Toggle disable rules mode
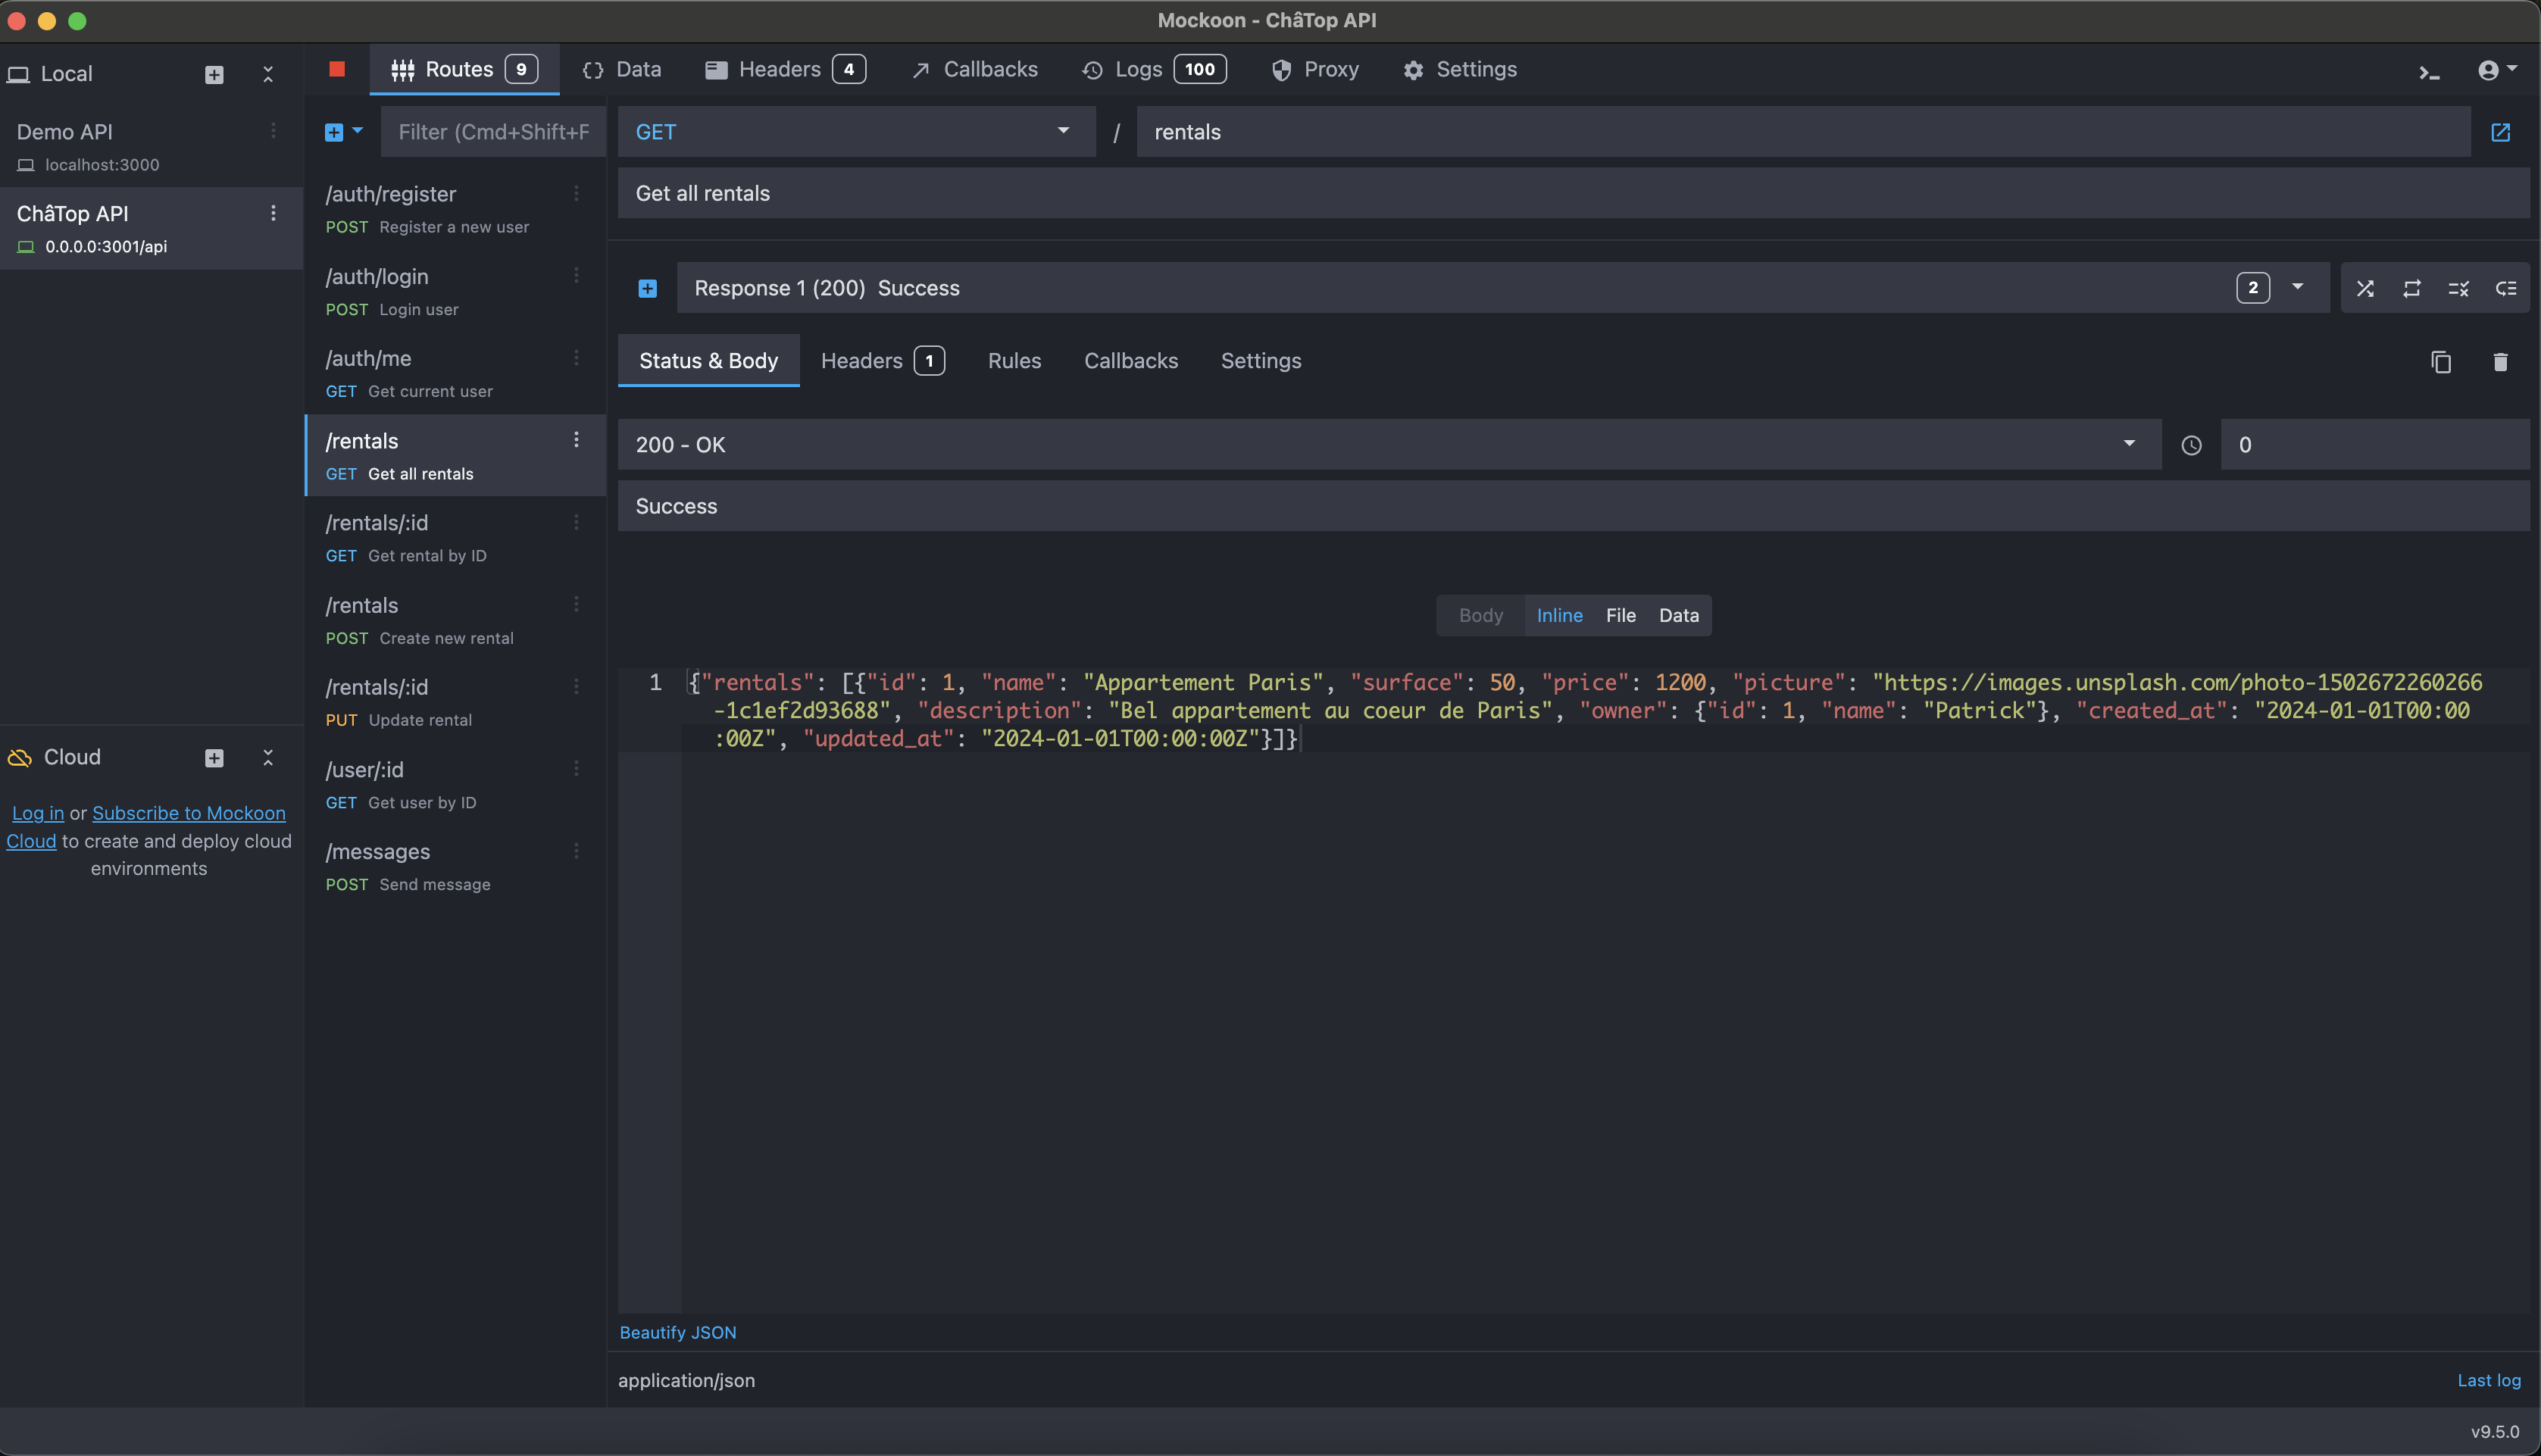2541x1456 pixels. point(2459,288)
